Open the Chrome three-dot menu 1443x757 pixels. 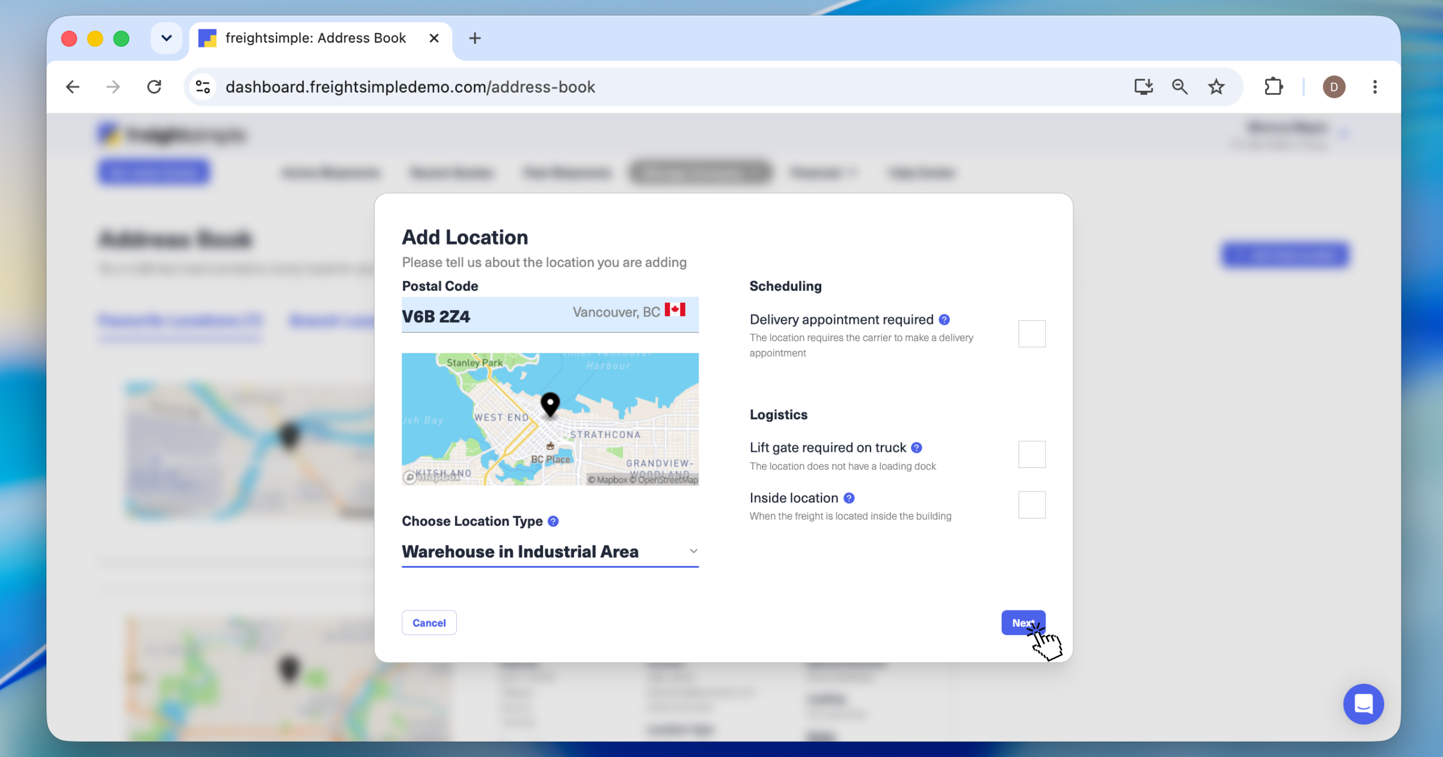coord(1375,87)
